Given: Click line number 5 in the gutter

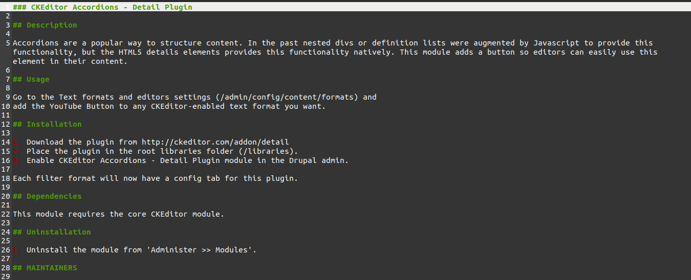Looking at the screenshot, I should [x=8, y=43].
